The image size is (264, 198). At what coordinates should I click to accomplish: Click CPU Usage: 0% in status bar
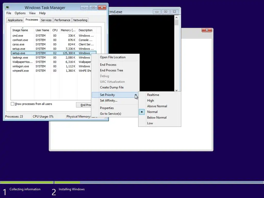point(43,117)
